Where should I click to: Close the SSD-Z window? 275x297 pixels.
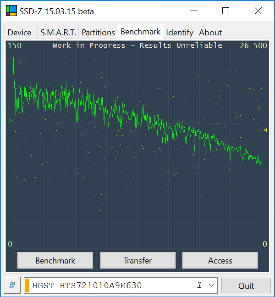point(258,11)
